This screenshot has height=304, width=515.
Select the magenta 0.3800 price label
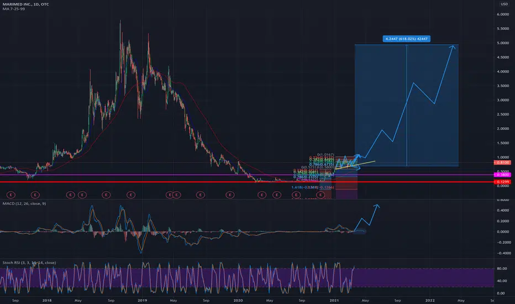point(502,175)
